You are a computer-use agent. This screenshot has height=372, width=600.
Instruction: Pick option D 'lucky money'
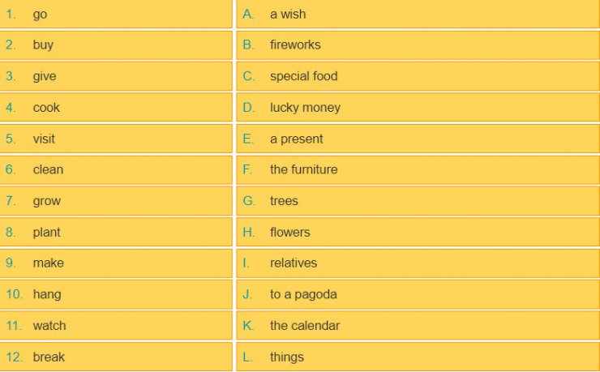point(418,108)
